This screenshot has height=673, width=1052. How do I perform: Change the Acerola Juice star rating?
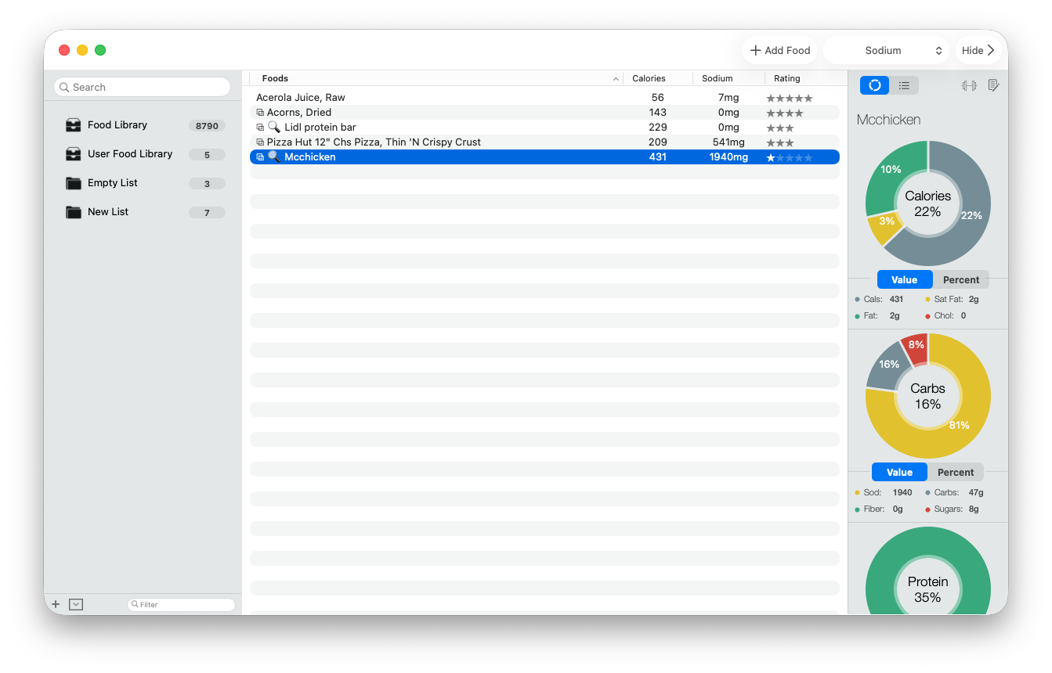(x=790, y=98)
